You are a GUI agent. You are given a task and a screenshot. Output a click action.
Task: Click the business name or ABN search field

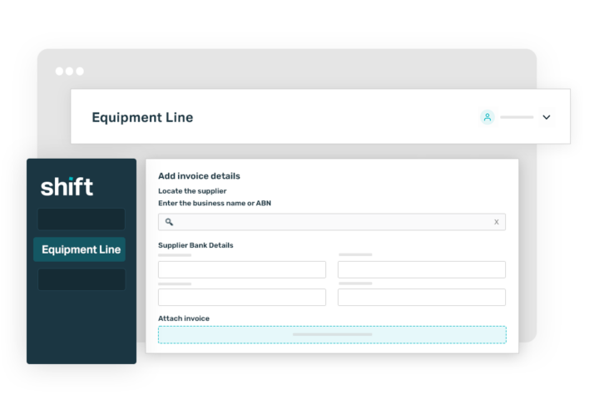(332, 222)
